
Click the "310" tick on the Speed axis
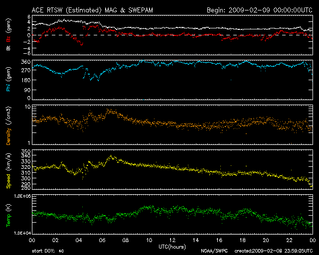(26, 173)
